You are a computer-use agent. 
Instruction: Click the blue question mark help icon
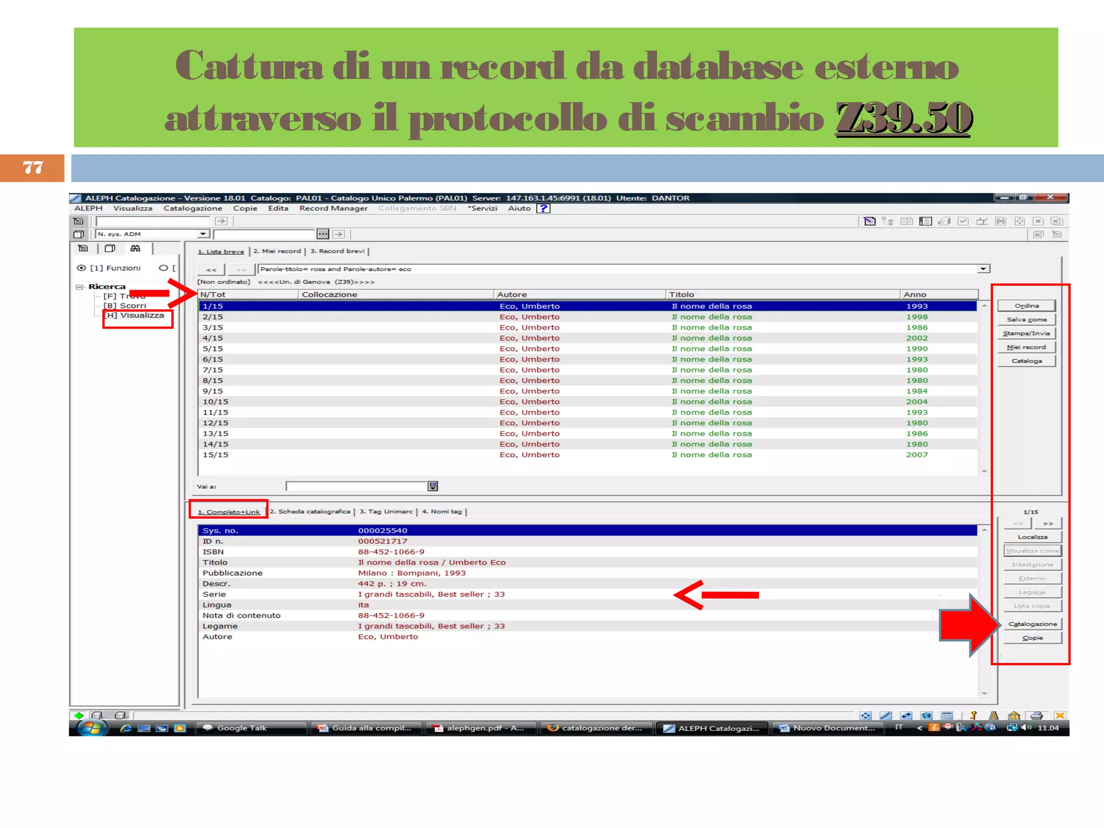click(x=544, y=208)
